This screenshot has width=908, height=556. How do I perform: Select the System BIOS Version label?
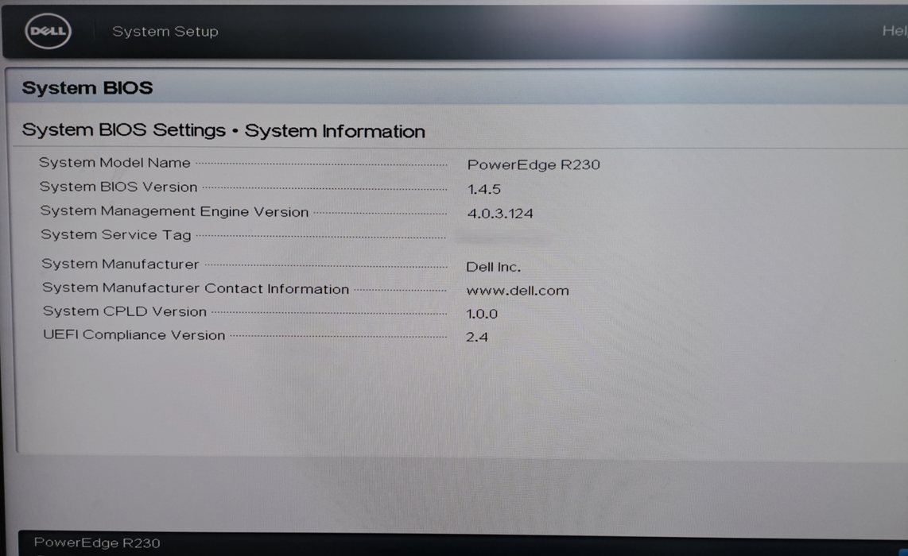[x=118, y=187]
